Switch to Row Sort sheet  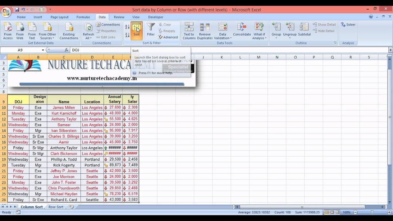[56, 207]
